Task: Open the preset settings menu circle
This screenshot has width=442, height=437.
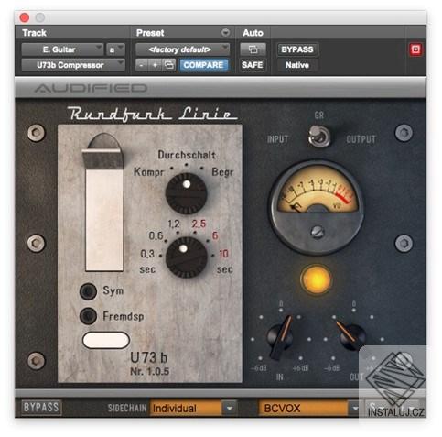Action: [225, 32]
